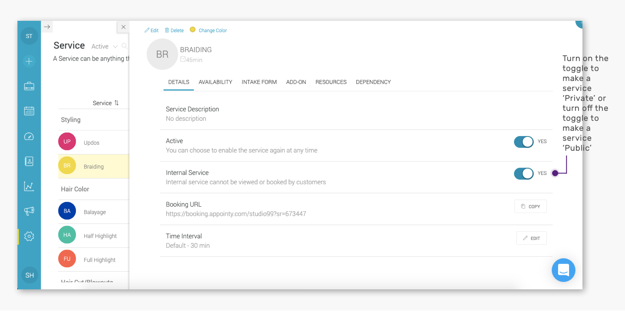The image size is (625, 311).
Task: Select the Braiding service row
Action: pos(93,166)
